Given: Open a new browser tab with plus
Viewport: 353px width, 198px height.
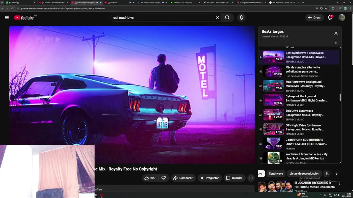Looking at the screenshot, I should (x=303, y=2).
